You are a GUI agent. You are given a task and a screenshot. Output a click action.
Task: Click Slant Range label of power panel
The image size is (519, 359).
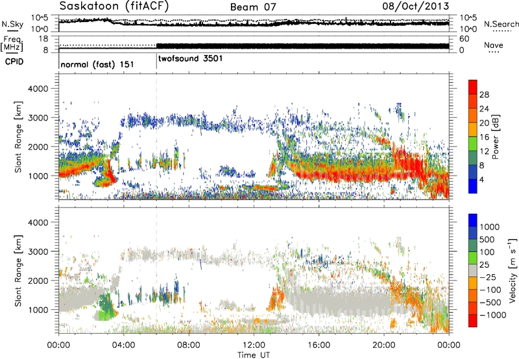click(x=18, y=137)
